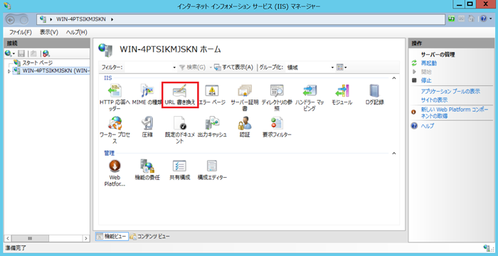Open the view mode dropdown button
The image size is (498, 256).
click(x=341, y=68)
